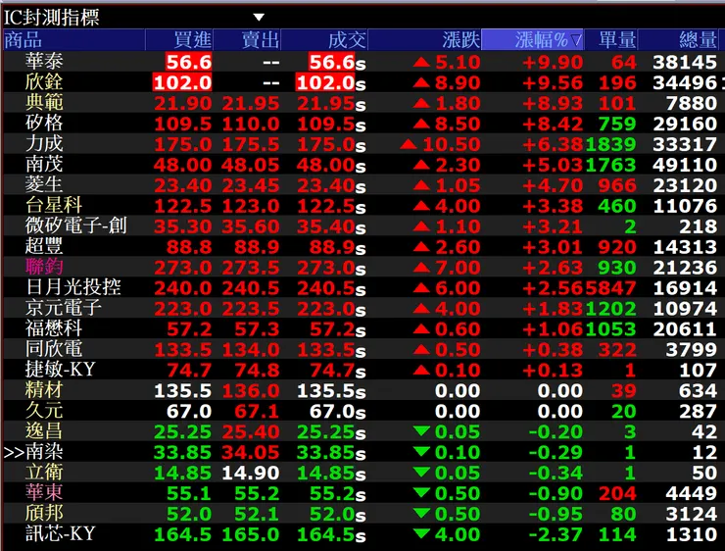Click the IC封測指標 watchlist title
This screenshot has height=551, width=725.
(51, 18)
